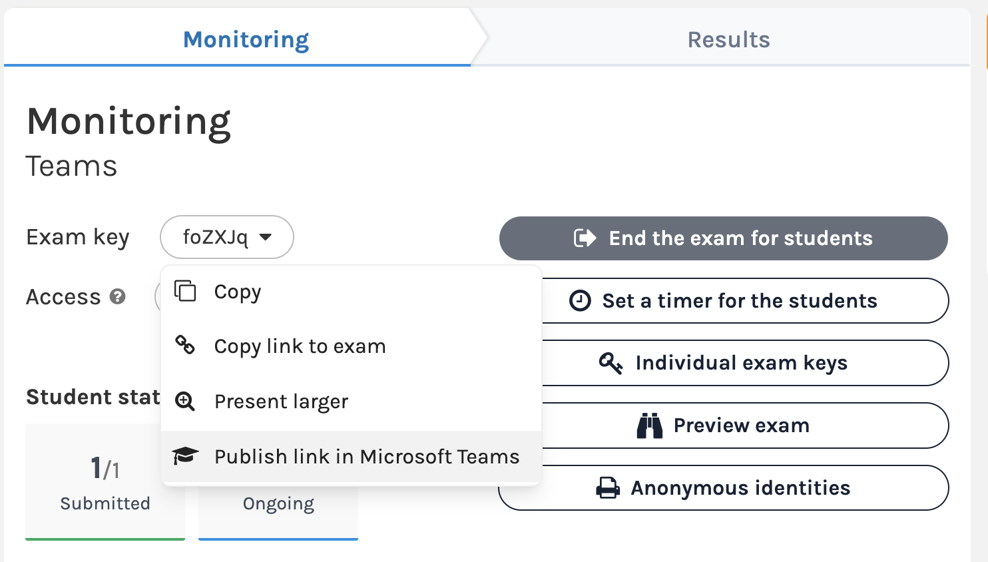The height and width of the screenshot is (562, 988).
Task: Click the exit icon on End the exam button
Action: tap(584, 238)
